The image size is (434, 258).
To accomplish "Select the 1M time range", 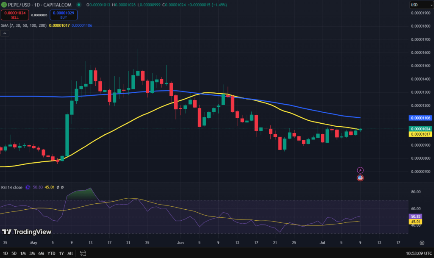I will (23, 253).
